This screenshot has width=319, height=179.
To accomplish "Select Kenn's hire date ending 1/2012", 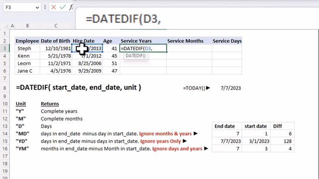I will tap(87, 56).
